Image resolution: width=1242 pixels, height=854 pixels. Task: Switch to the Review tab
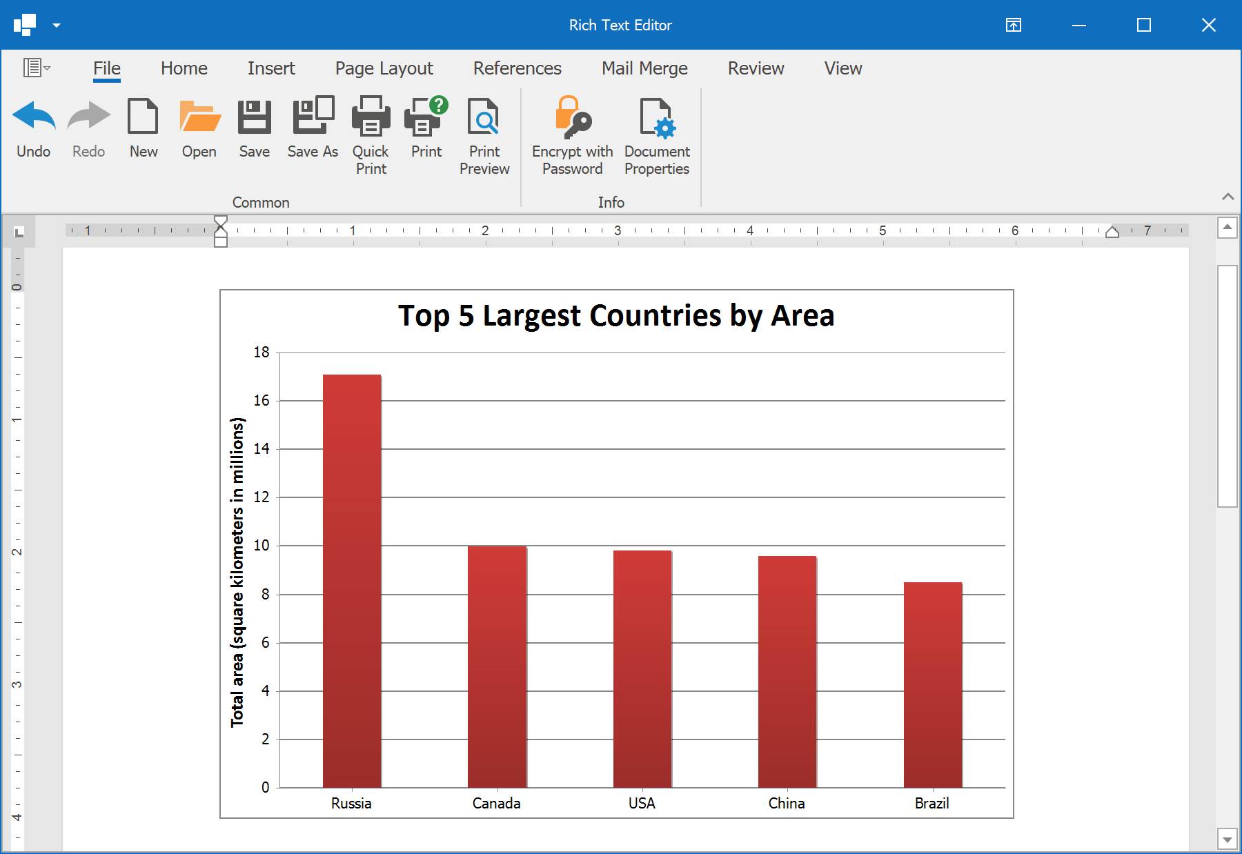tap(755, 68)
